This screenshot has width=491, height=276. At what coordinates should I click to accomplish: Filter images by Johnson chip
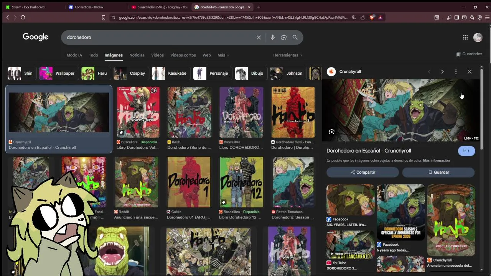pos(287,73)
